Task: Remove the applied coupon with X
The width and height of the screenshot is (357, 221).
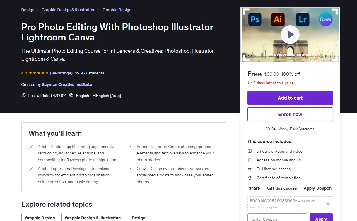Action: pyautogui.click(x=328, y=204)
